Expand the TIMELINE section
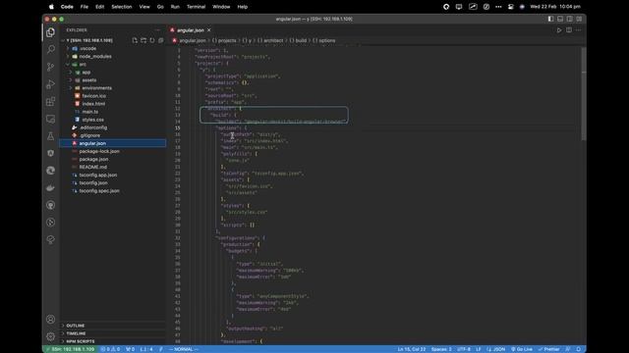The image size is (629, 353). coord(113,333)
